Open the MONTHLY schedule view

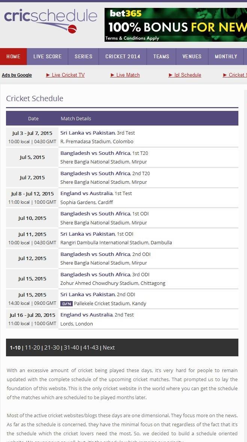tap(226, 56)
